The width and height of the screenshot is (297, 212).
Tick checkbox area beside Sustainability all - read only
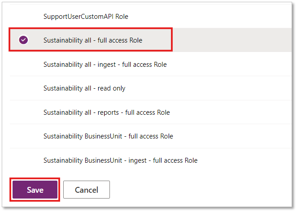(x=23, y=88)
